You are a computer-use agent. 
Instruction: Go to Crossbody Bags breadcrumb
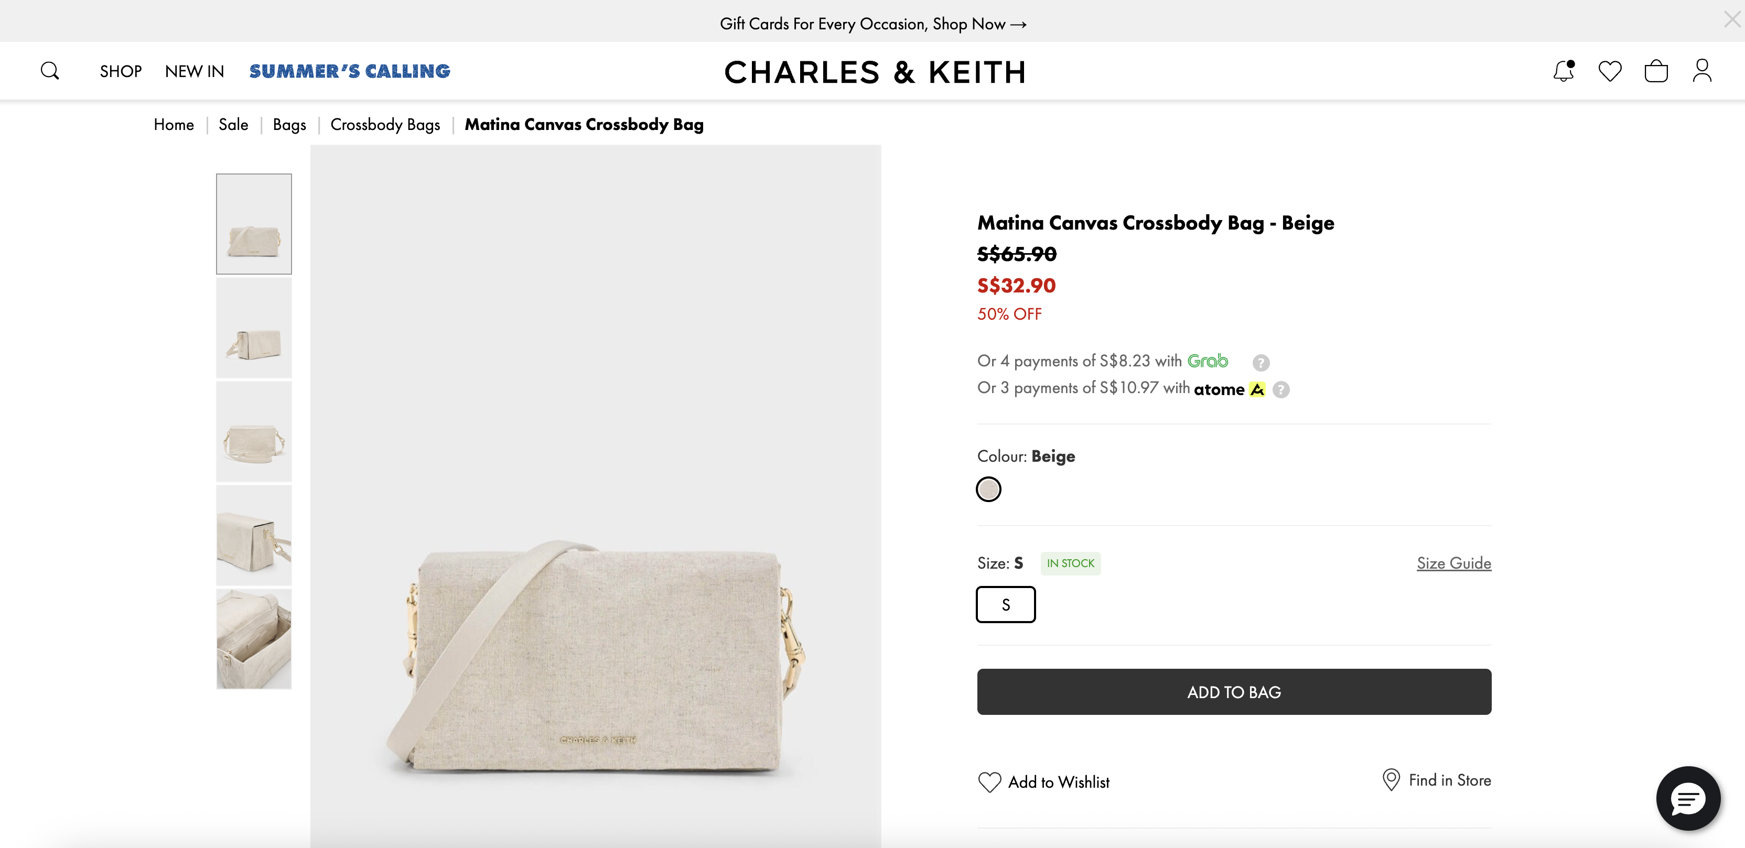coord(385,125)
